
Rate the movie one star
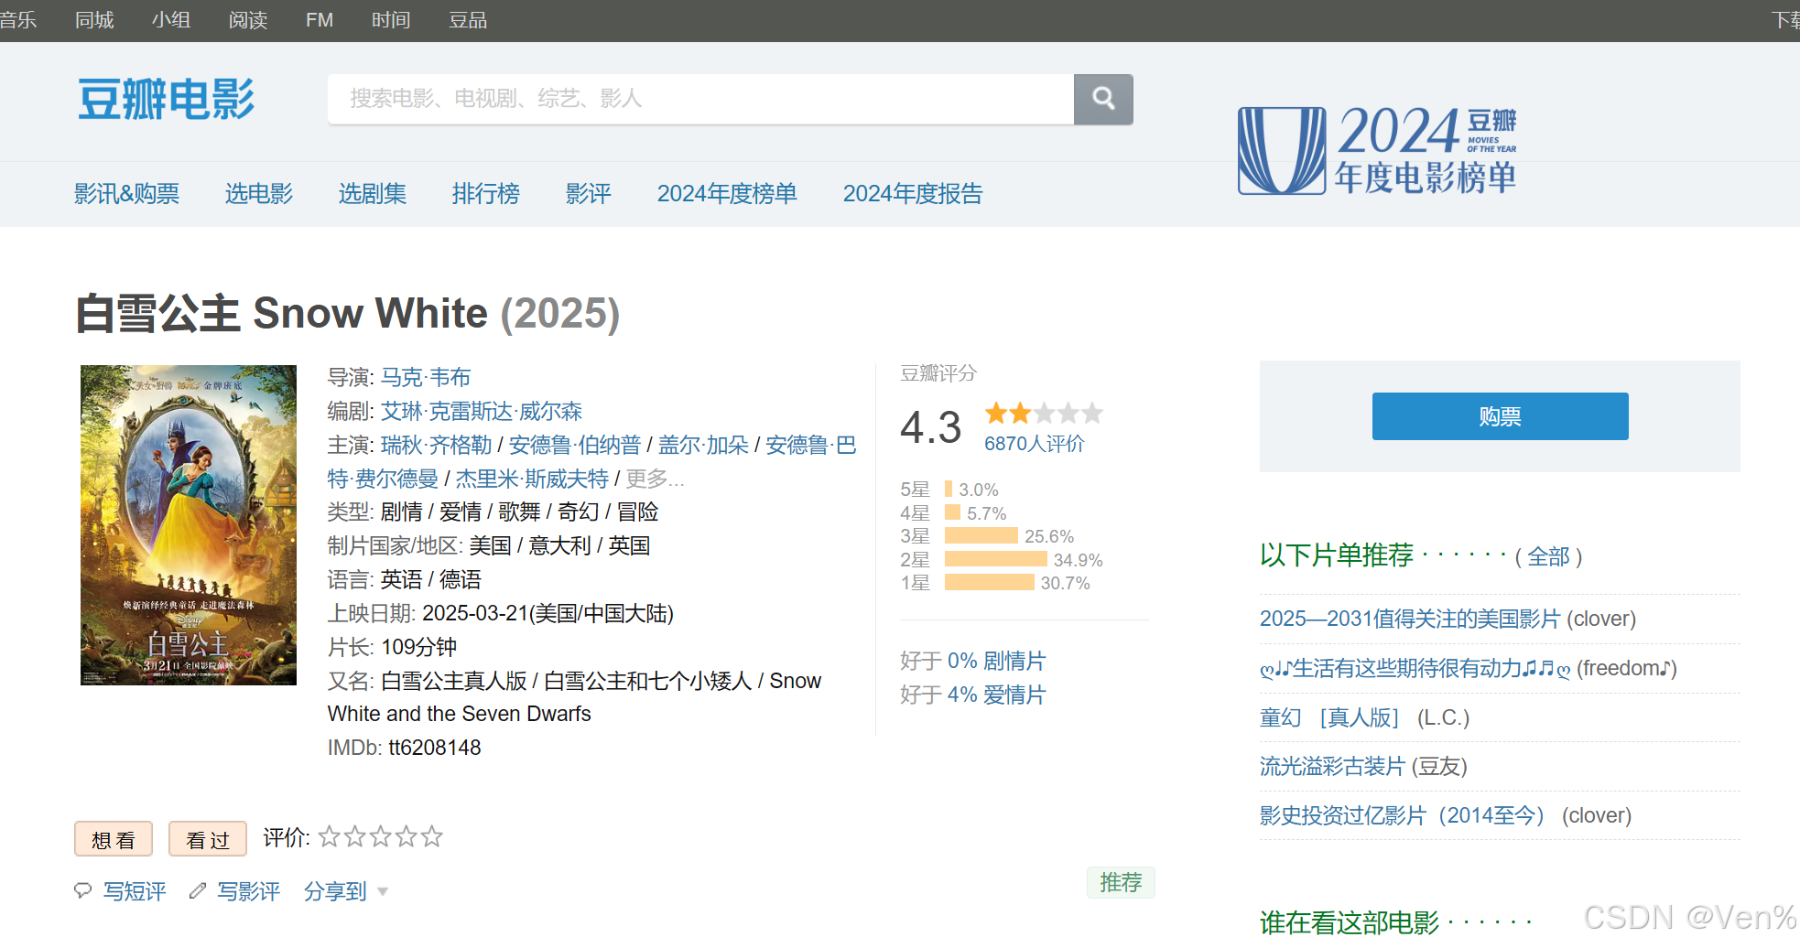click(330, 836)
